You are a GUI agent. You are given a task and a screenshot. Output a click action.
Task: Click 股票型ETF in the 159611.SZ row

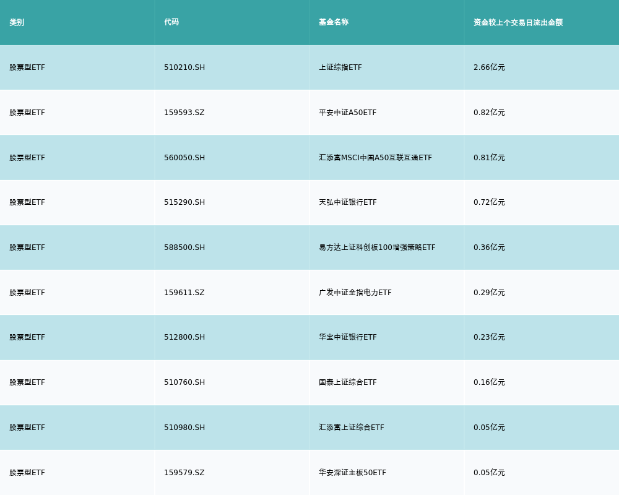point(27,293)
